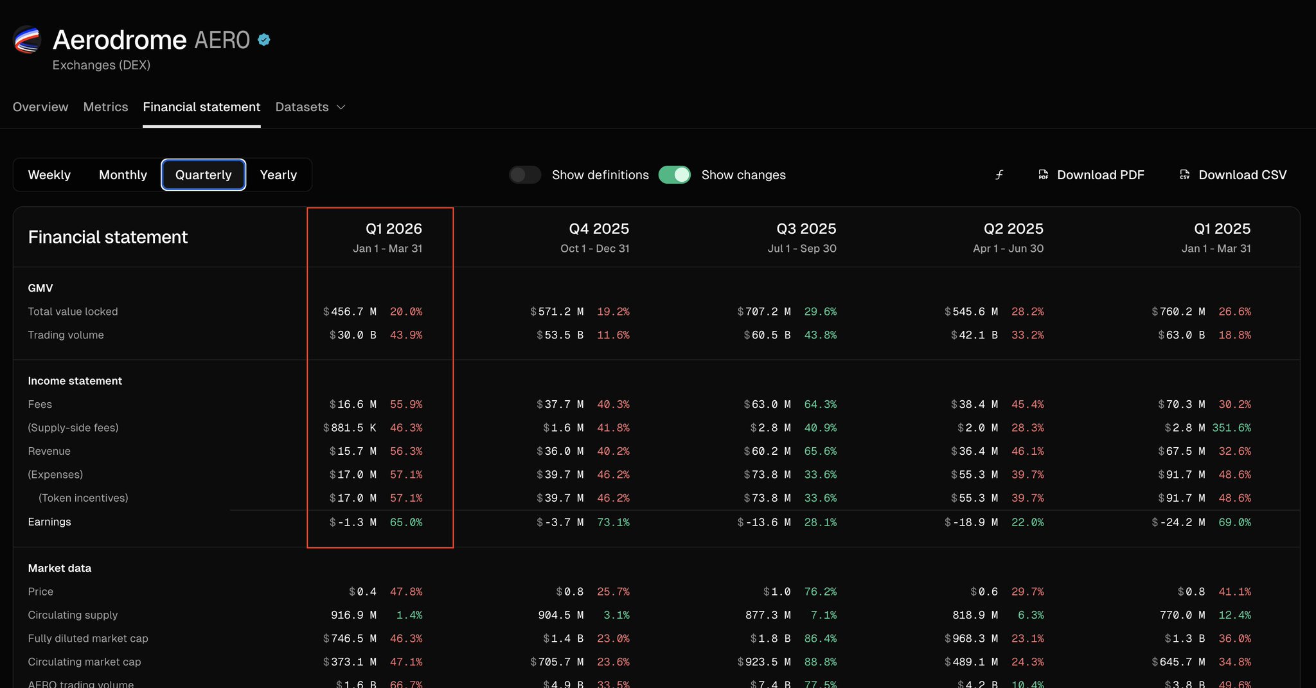Image resolution: width=1316 pixels, height=688 pixels.
Task: Switch to the Metrics tab
Action: [x=105, y=107]
